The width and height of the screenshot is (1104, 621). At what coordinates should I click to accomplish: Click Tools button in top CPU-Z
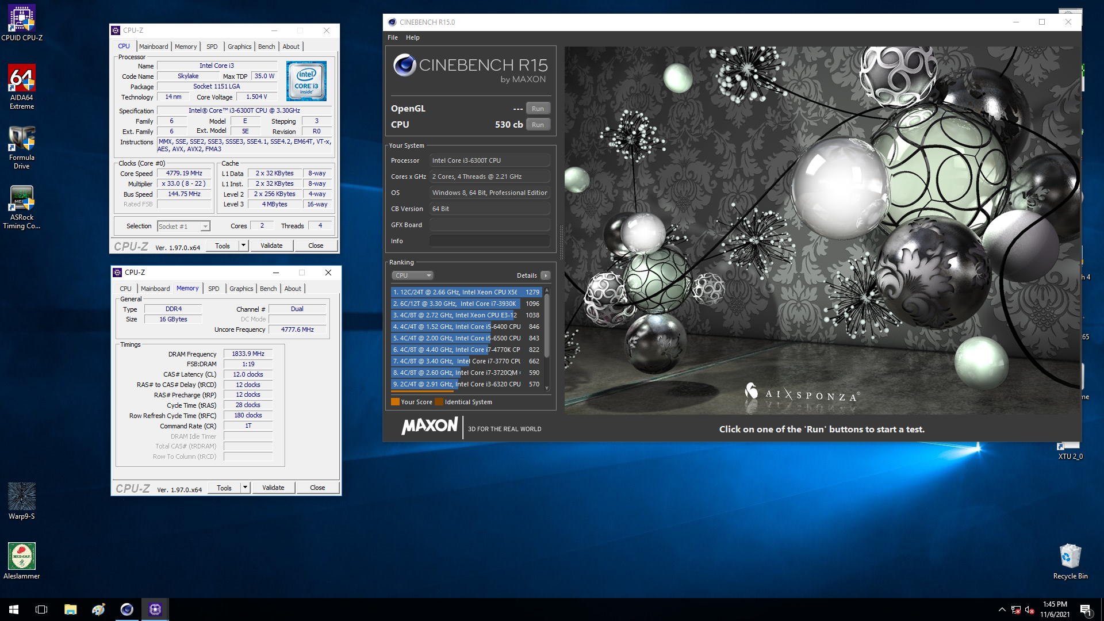[x=223, y=246]
